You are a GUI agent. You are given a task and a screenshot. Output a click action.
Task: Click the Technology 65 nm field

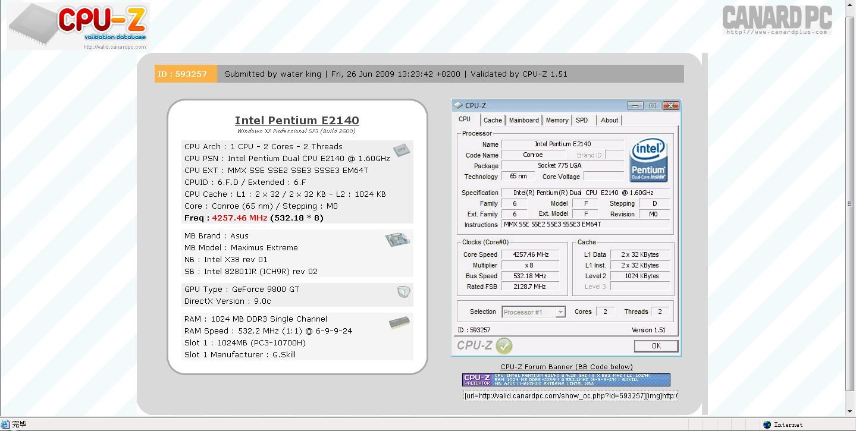tap(518, 176)
